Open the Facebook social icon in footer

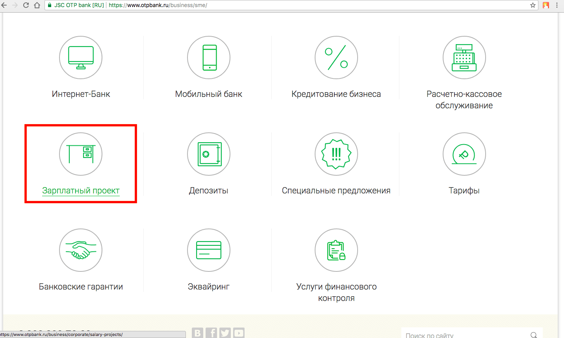point(211,333)
